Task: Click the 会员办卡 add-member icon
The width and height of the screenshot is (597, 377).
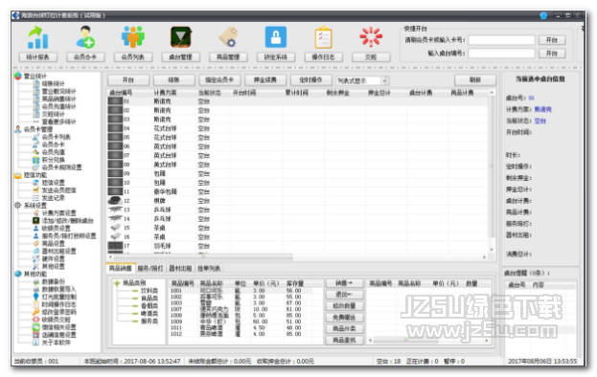Action: click(x=85, y=37)
